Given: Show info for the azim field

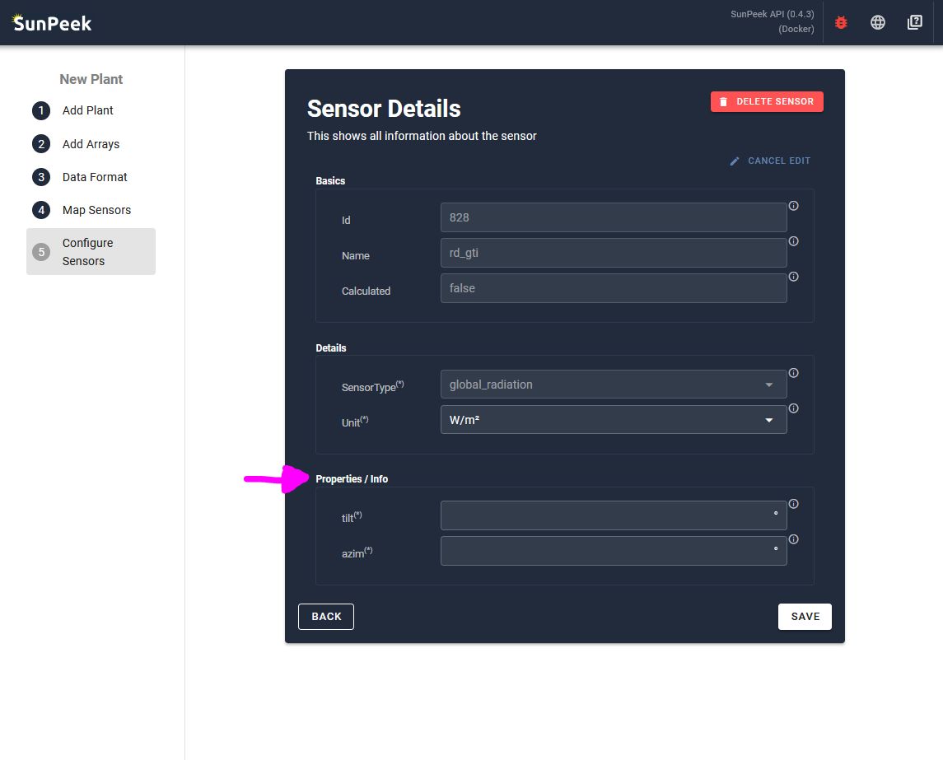Looking at the screenshot, I should point(793,539).
